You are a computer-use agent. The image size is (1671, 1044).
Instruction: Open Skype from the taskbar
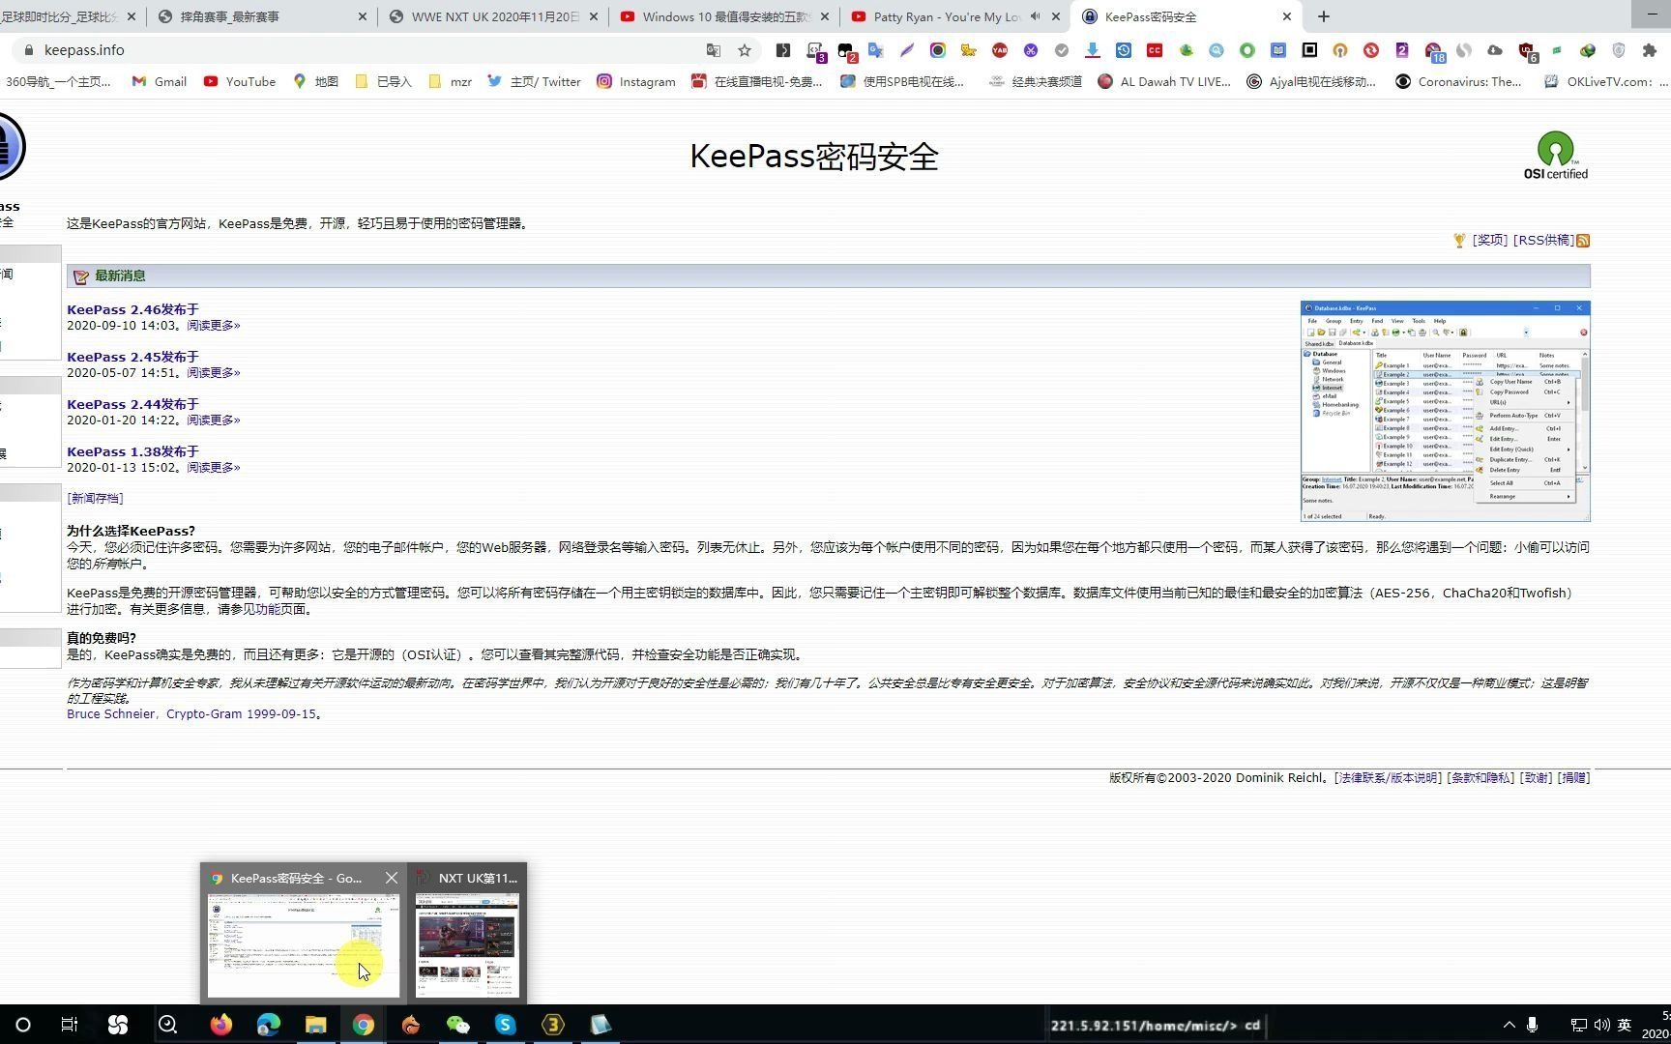point(505,1025)
